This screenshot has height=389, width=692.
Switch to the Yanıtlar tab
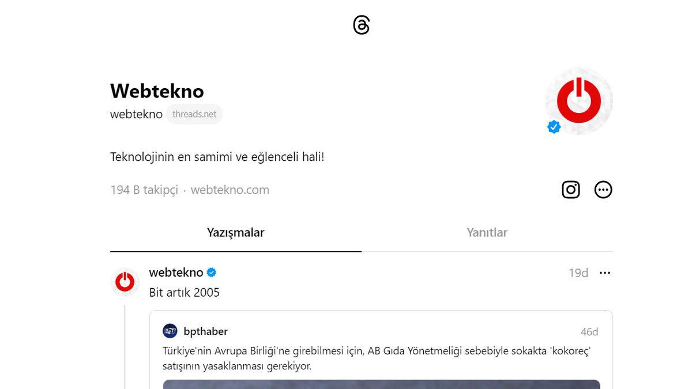[x=487, y=232]
